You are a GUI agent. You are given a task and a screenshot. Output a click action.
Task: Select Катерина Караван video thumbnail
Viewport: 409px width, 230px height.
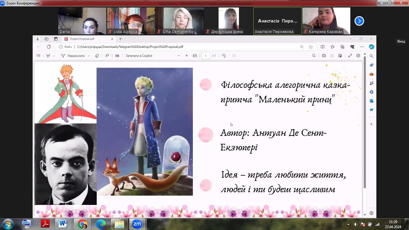coord(326,21)
